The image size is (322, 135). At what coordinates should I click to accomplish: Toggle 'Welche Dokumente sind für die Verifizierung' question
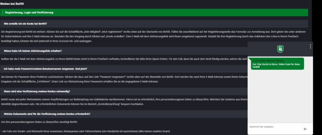(124, 114)
